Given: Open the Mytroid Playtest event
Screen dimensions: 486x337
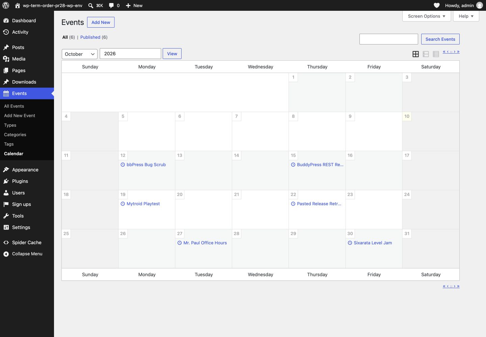Looking at the screenshot, I should click(140, 204).
